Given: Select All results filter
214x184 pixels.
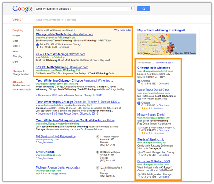Looking at the screenshot, I should click(x=18, y=82).
